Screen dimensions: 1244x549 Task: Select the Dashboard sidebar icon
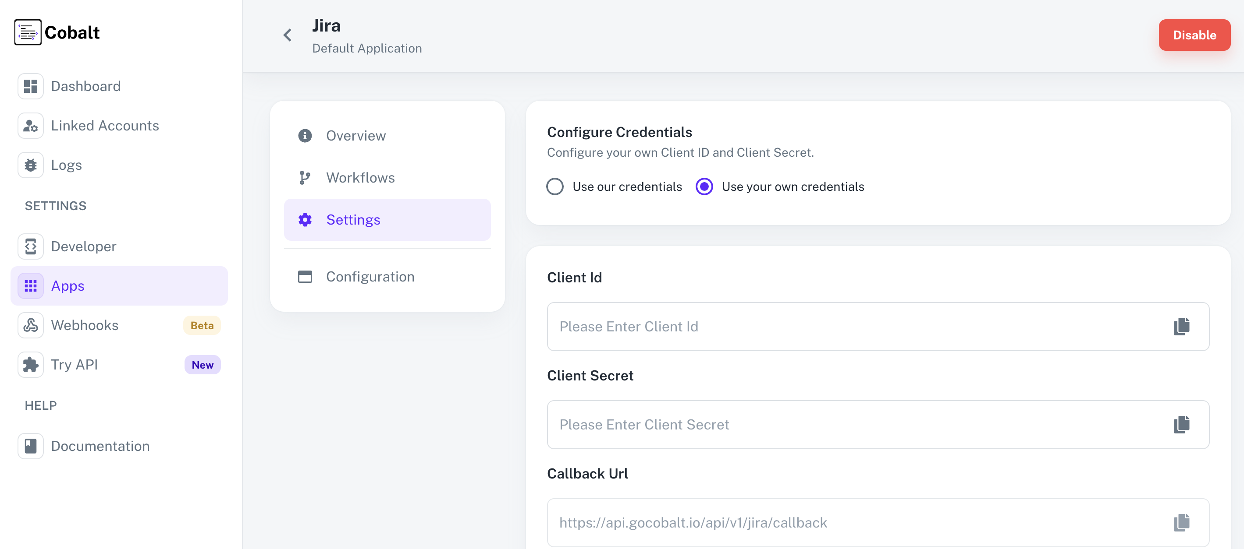coord(30,86)
